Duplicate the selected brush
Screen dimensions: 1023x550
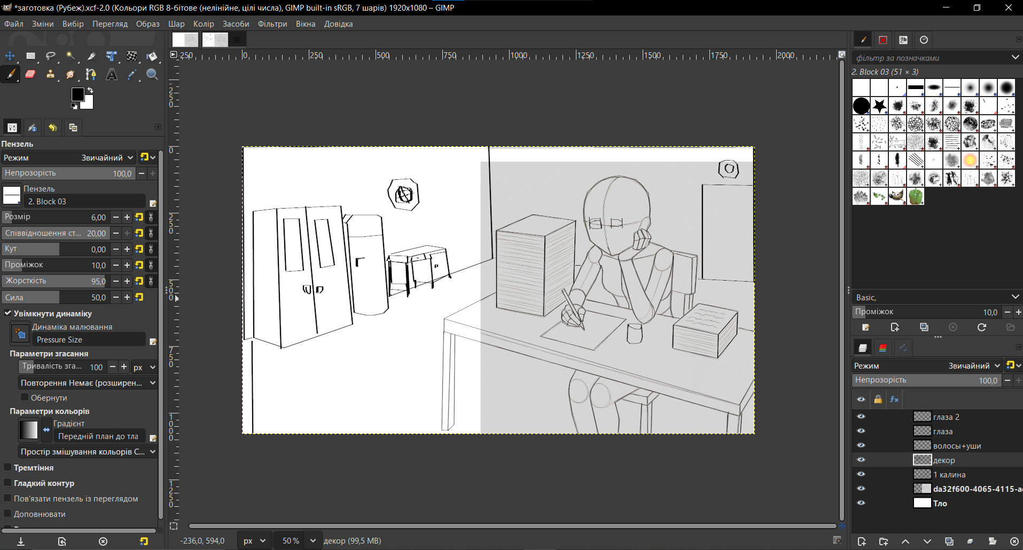924,327
